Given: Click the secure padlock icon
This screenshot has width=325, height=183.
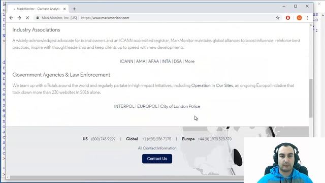Looking at the screenshot, I should [x=38, y=18].
